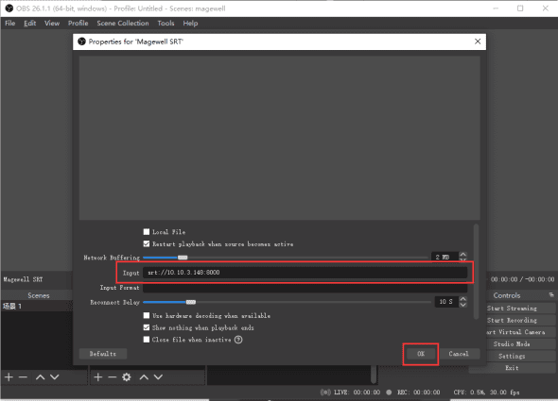558x401 pixels.
Task: Click Exit in Controls panel
Action: (x=512, y=368)
